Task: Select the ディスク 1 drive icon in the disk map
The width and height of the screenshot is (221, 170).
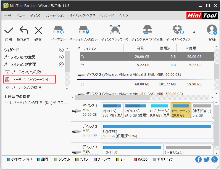Action: tap(76, 111)
